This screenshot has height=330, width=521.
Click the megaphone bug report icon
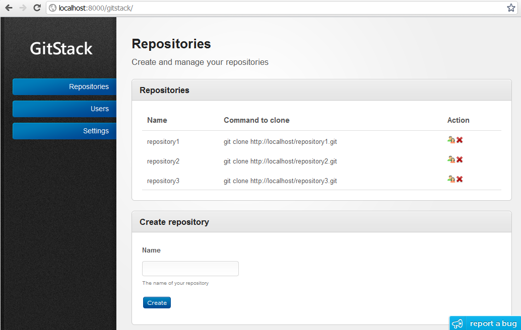(458, 323)
